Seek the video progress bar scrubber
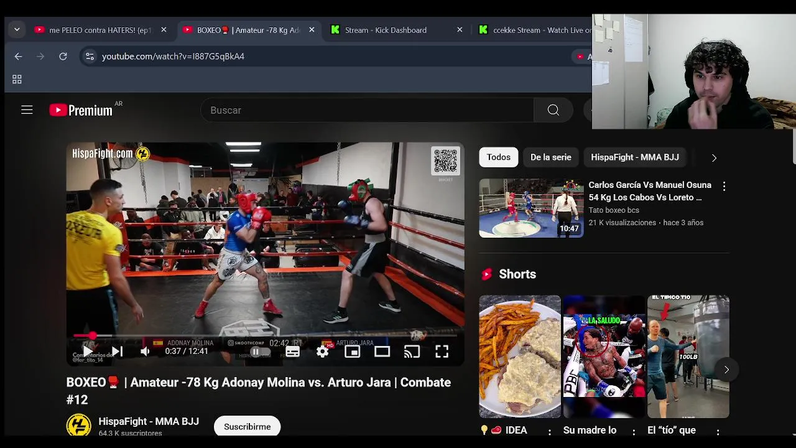This screenshot has height=448, width=796. 92,336
